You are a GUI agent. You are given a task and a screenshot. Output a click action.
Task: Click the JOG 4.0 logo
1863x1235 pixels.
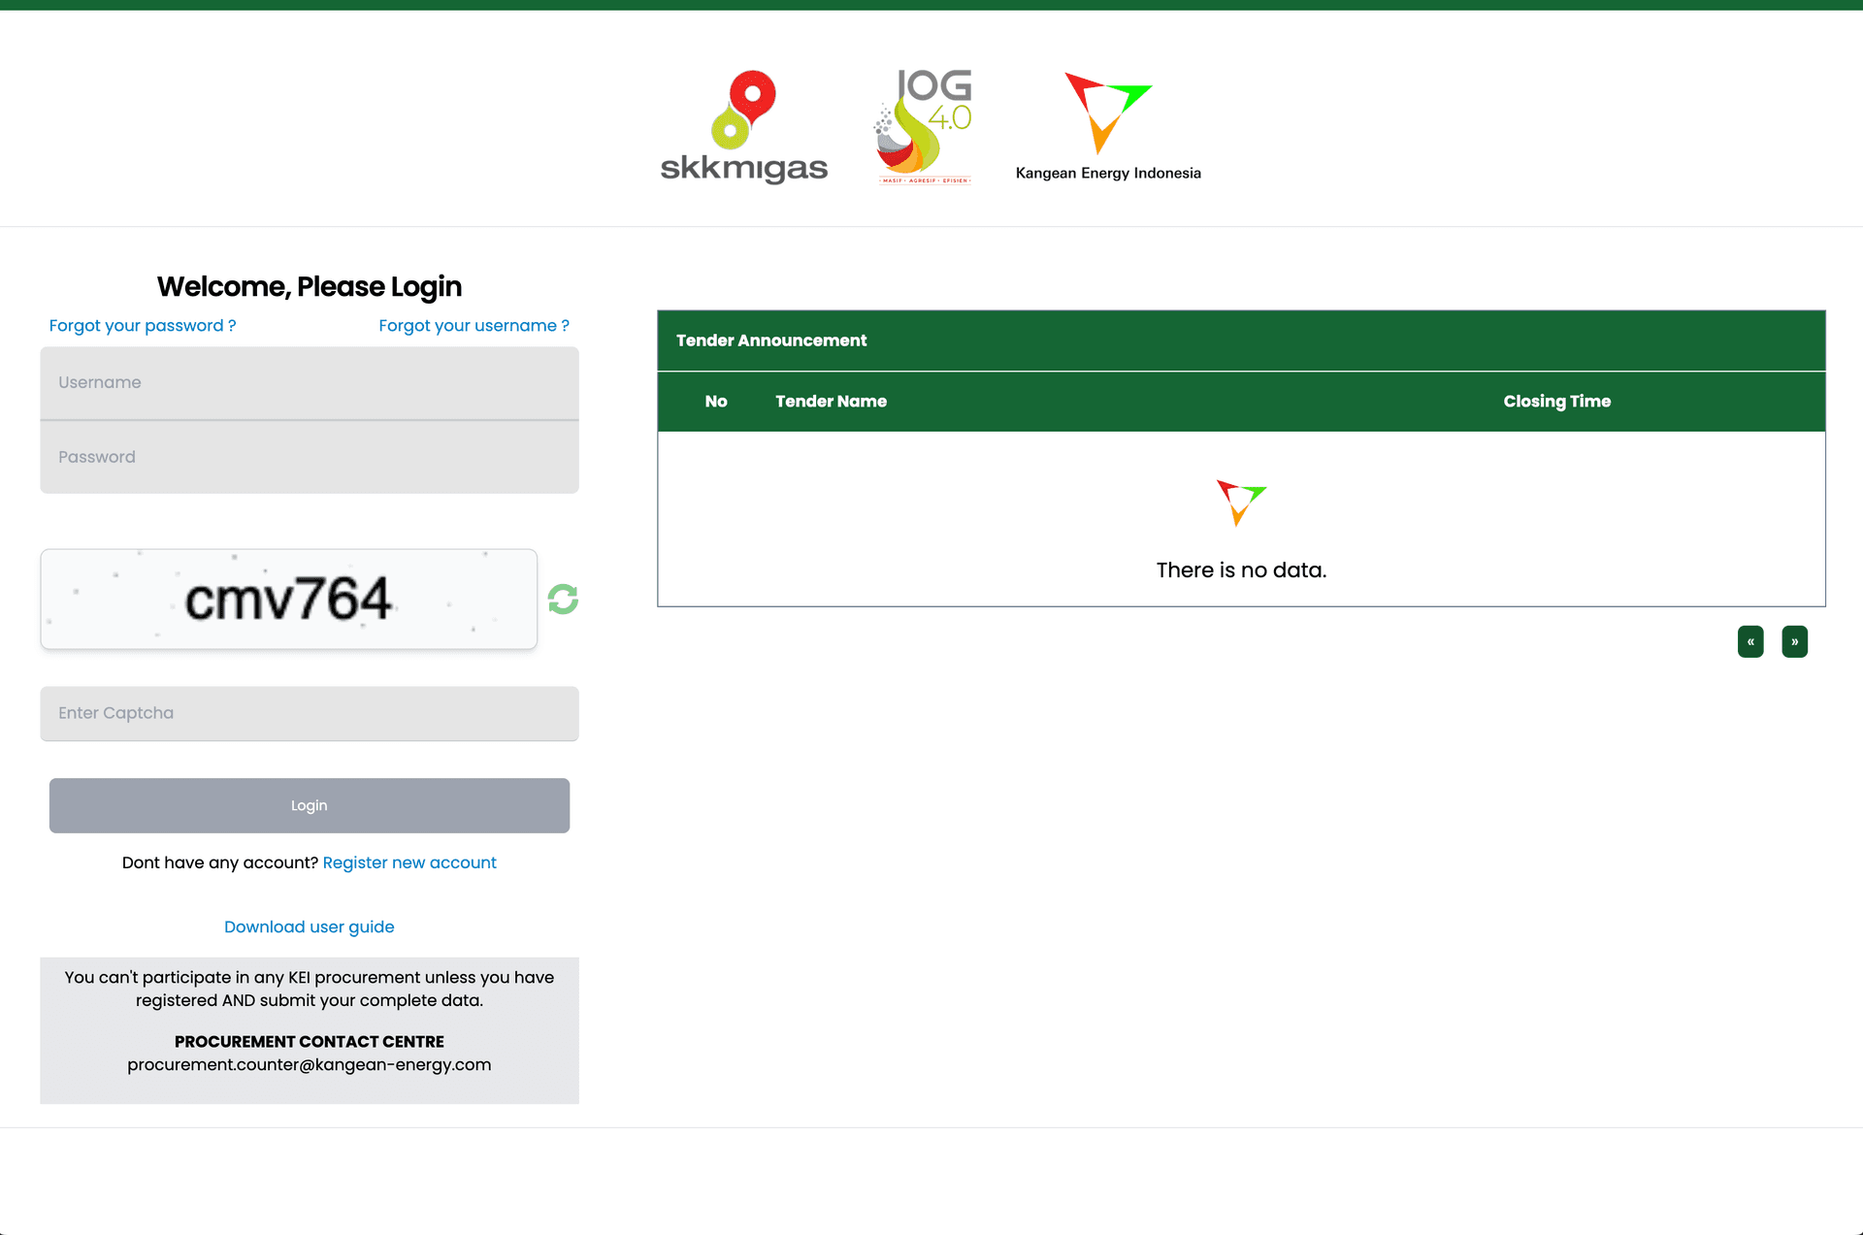tap(922, 124)
